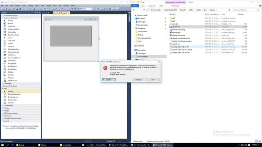Open the Build menu in Visual Studio

(24, 5)
